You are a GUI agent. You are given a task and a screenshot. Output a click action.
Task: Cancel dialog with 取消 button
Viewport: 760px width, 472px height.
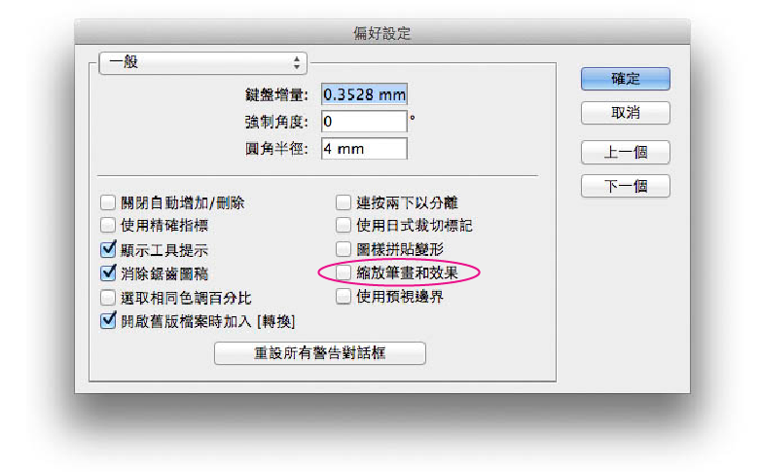click(x=626, y=113)
